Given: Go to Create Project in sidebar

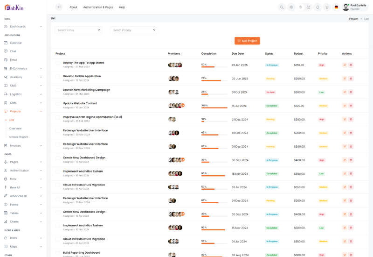Looking at the screenshot, I should tap(19, 137).
